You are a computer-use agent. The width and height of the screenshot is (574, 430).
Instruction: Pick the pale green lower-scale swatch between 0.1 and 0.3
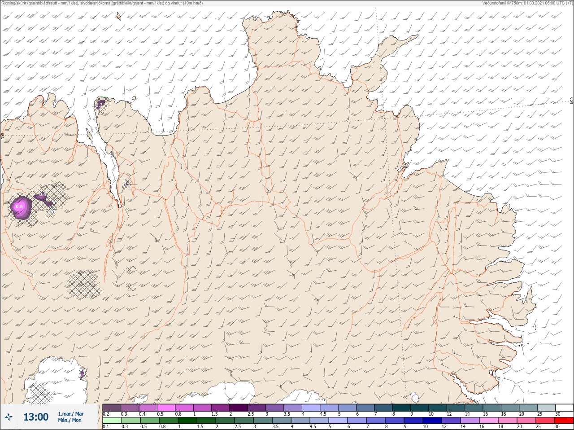112,421
